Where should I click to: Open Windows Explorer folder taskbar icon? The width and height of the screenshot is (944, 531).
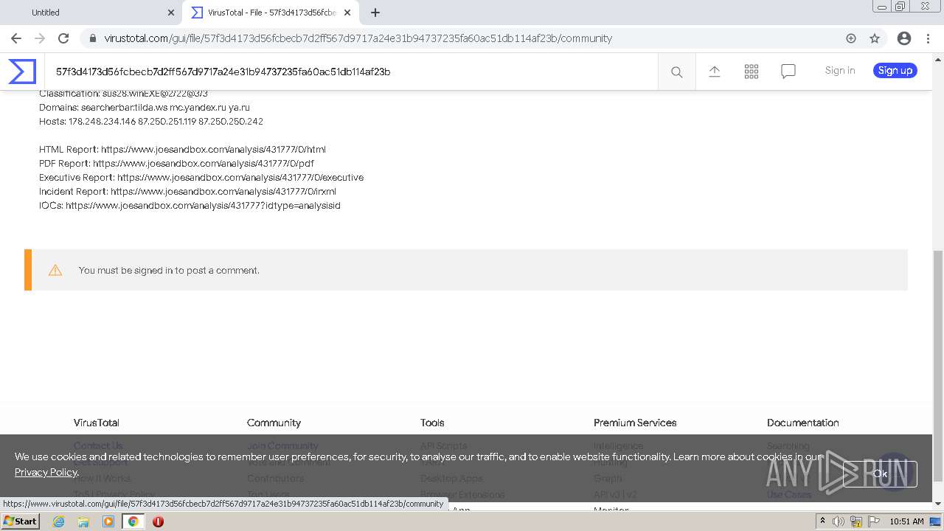point(83,521)
